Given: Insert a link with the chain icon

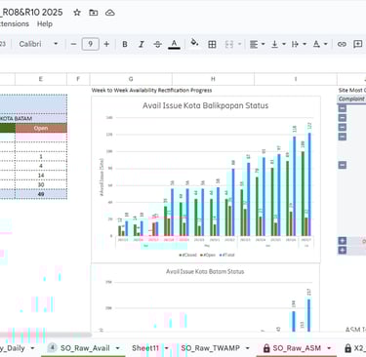Looking at the screenshot, I should click(x=342, y=44).
